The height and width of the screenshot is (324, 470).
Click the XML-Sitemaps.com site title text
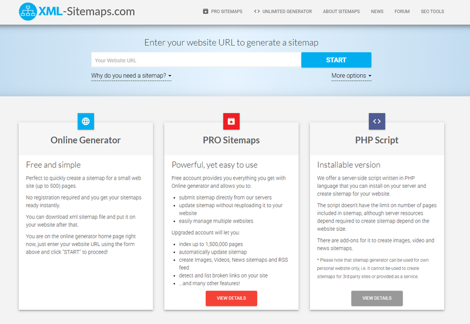point(86,11)
